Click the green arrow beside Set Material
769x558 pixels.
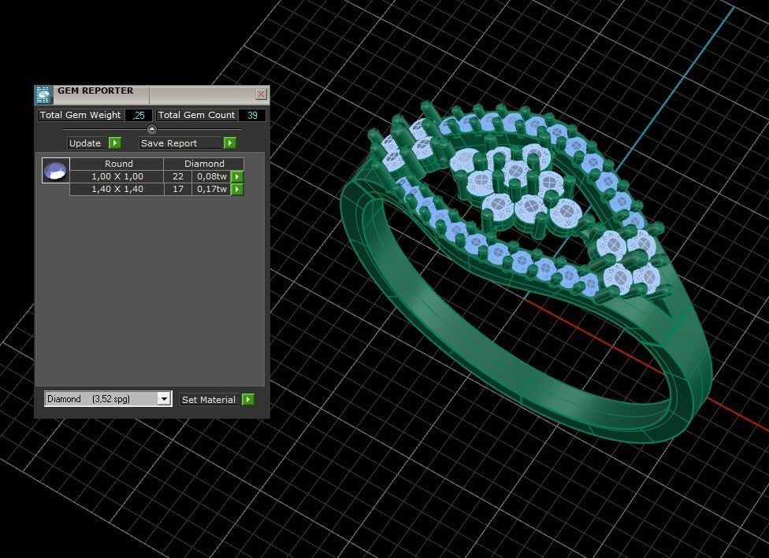point(248,400)
